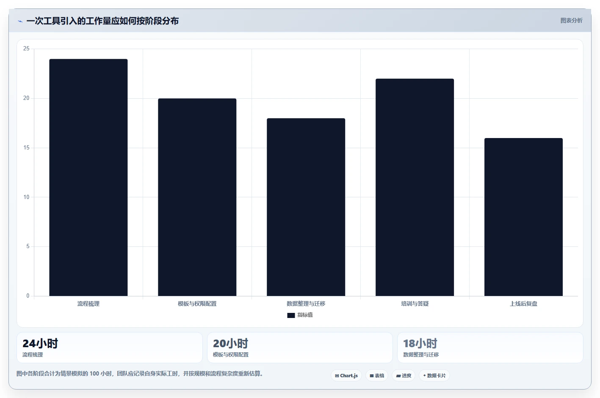The image size is (600, 398).
Task: Click the 数据整理与迁移 x-axis label
Action: point(306,304)
